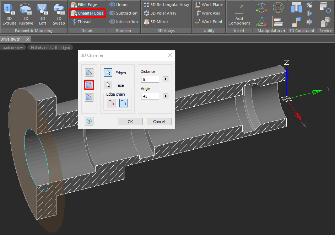The image size is (335, 235).
Task: Click inside the Distance input field
Action: point(150,79)
